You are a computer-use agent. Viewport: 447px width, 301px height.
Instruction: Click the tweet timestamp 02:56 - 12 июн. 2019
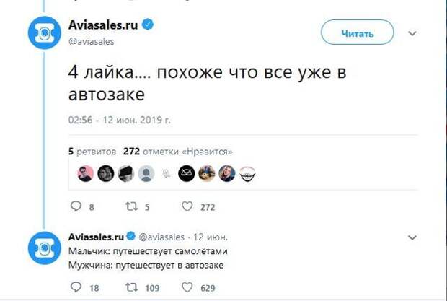[x=119, y=118]
